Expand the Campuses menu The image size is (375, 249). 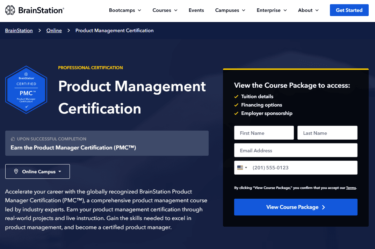pos(230,10)
